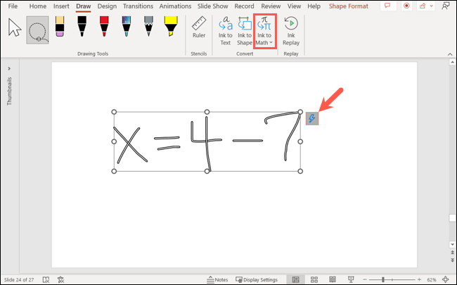Click Ink to Text
457x285 pixels.
[x=226, y=31]
